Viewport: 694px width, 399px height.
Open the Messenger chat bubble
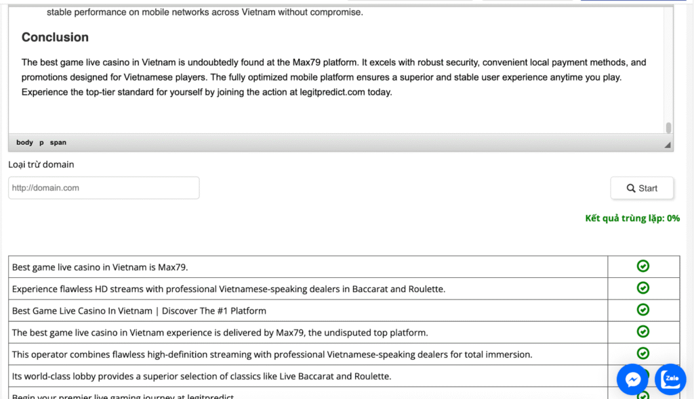click(632, 380)
